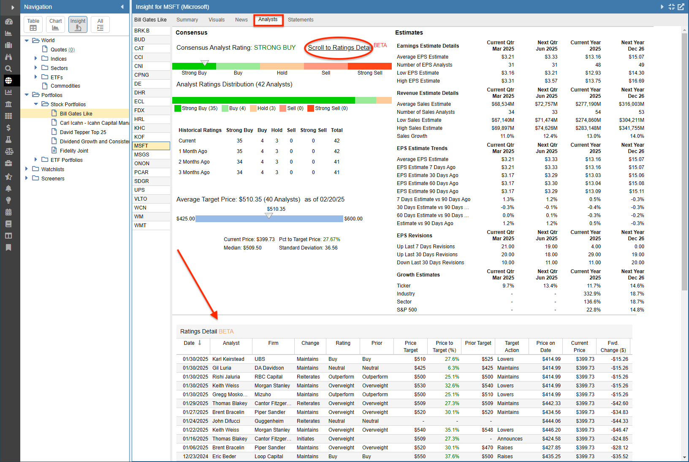Select ticker WMT in portfolio list
This screenshot has width=689, height=462.
[151, 226]
